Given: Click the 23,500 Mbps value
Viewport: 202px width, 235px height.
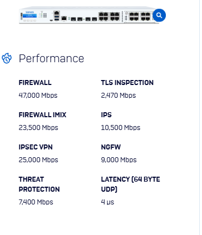Looking at the screenshot, I should [x=38, y=128].
